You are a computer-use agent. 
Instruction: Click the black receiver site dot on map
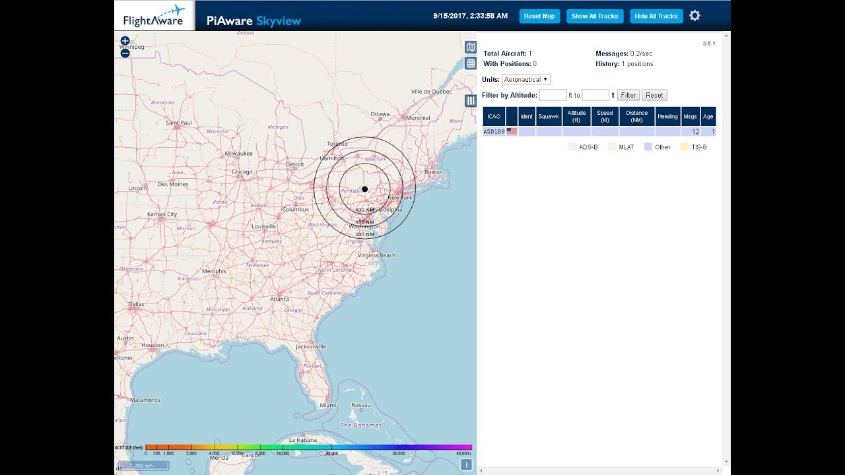(x=364, y=189)
